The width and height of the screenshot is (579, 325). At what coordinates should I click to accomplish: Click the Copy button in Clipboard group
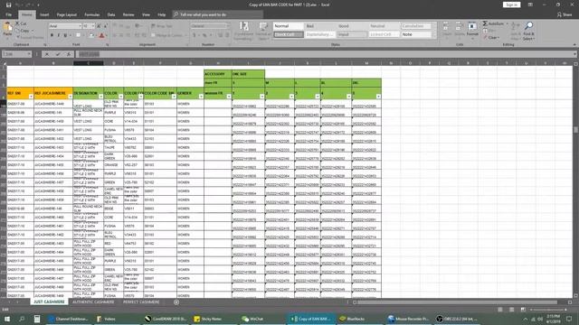pos(24,30)
